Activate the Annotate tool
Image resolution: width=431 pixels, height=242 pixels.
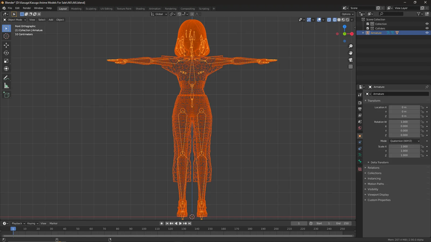coord(6,78)
